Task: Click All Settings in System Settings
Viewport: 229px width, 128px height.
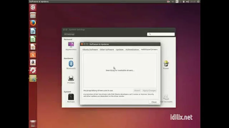Action: (x=69, y=34)
